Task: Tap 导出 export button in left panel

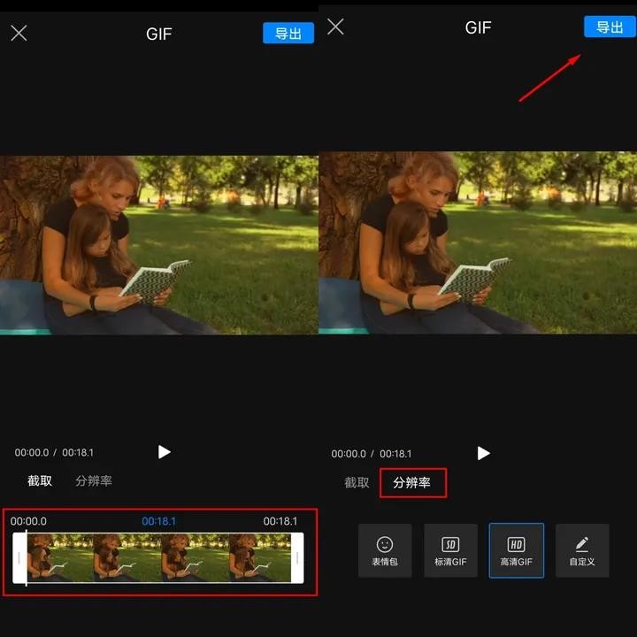Action: click(288, 34)
